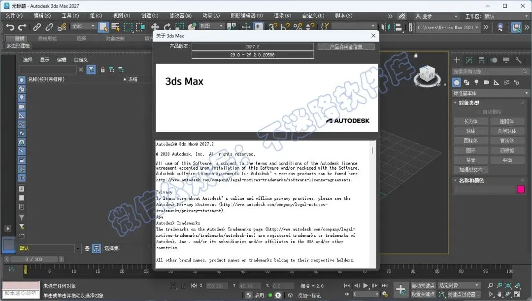Toggle the Angle Snap icon

pyautogui.click(x=285, y=27)
